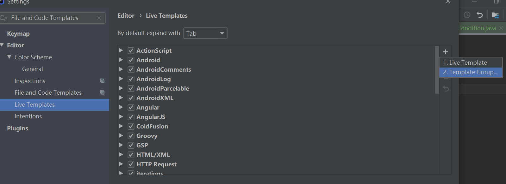Click the revert arrow icon below the plus

(x=446, y=89)
